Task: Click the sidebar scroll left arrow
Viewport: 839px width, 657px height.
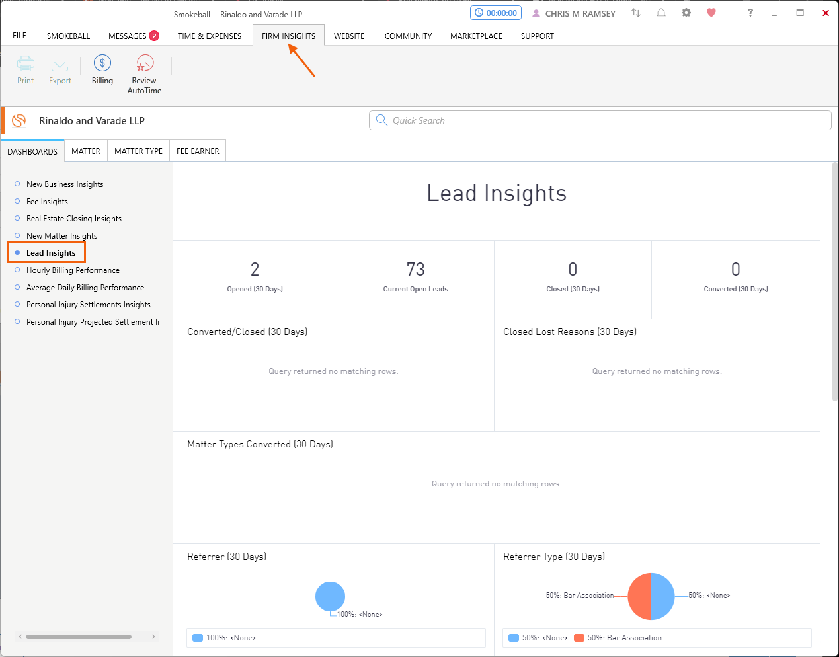Action: click(x=20, y=637)
